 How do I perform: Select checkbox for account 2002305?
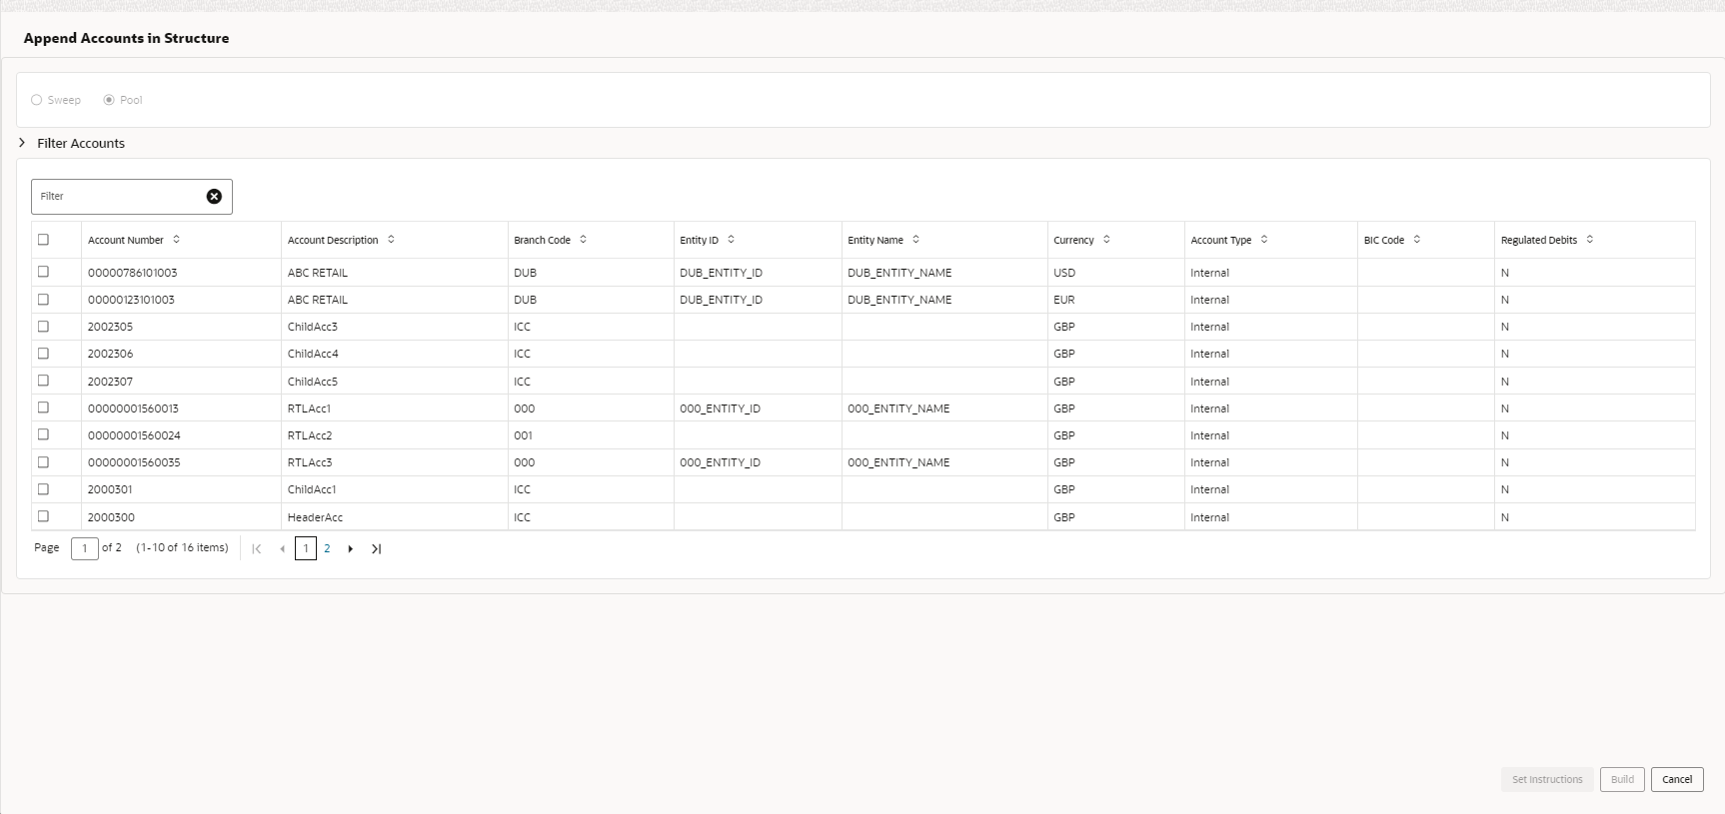point(43,326)
